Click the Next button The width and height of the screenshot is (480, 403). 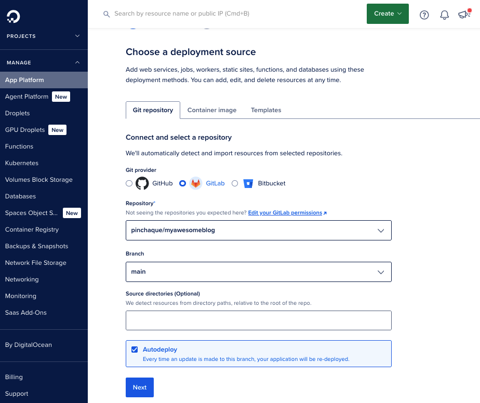pos(140,387)
